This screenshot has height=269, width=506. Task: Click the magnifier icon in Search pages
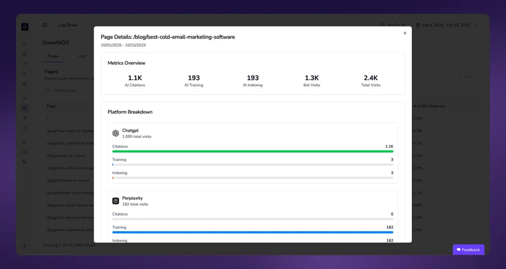[x=48, y=90]
